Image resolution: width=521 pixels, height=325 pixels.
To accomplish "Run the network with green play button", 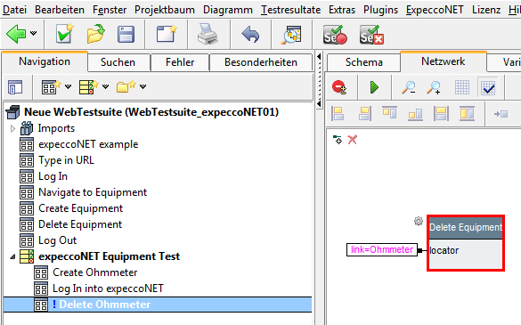I will click(x=374, y=87).
